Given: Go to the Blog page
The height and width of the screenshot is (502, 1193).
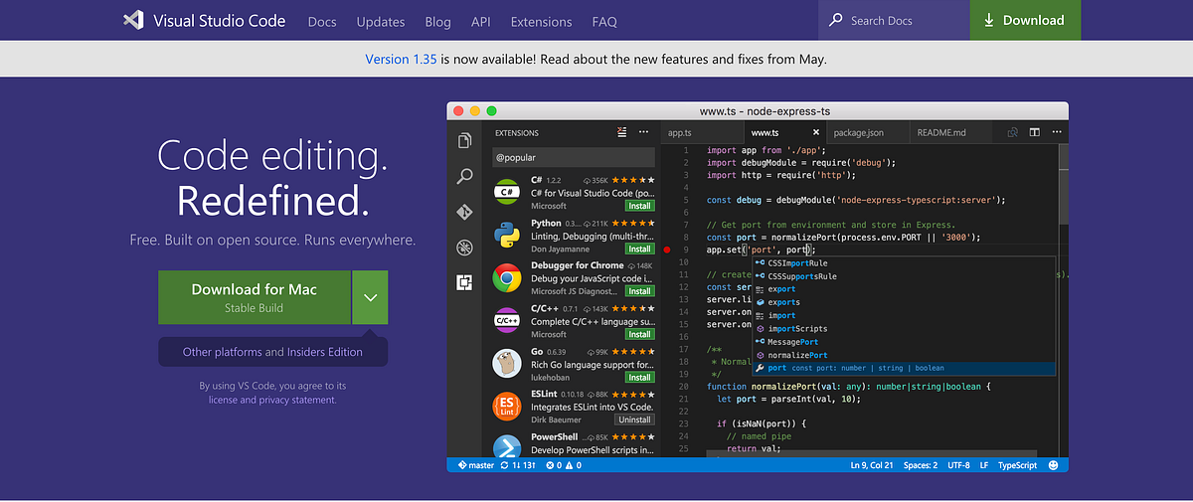Looking at the screenshot, I should click(437, 21).
